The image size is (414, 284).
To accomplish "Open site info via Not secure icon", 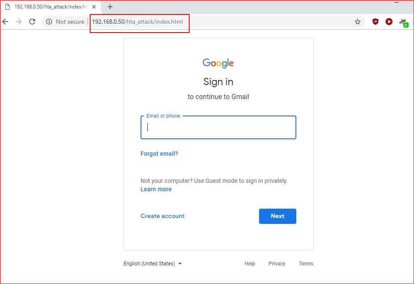I will [x=49, y=22].
